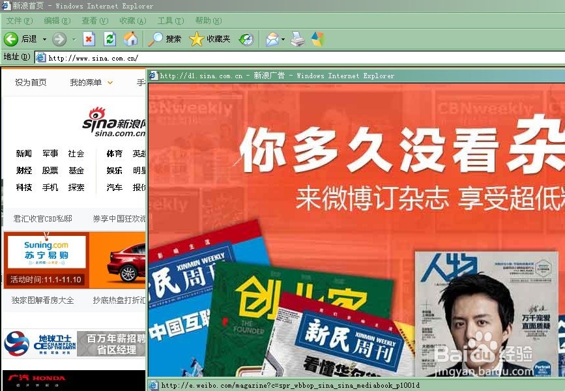The width and height of the screenshot is (565, 391).
Task: Open the 文件(F) menu
Action: (x=20, y=21)
